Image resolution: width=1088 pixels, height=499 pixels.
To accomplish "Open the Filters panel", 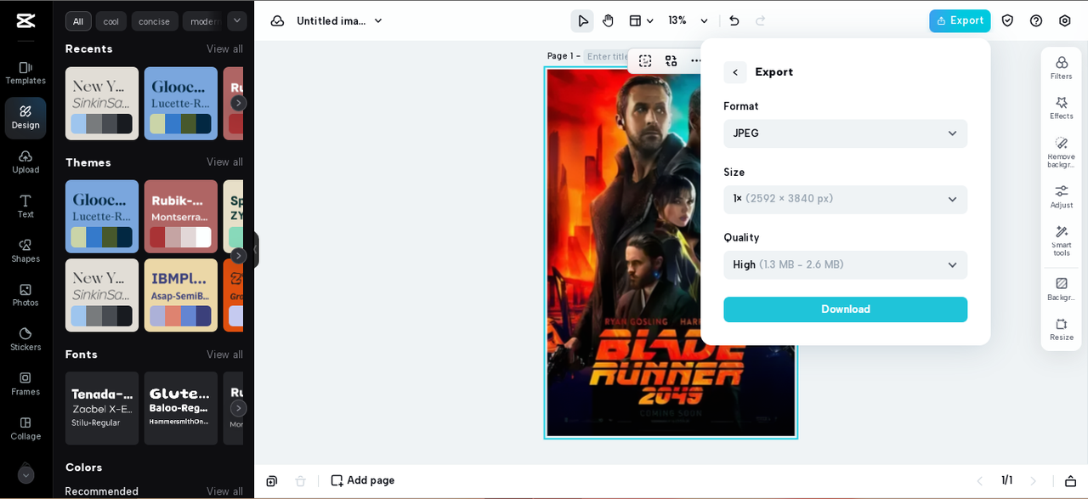I will [x=1061, y=68].
